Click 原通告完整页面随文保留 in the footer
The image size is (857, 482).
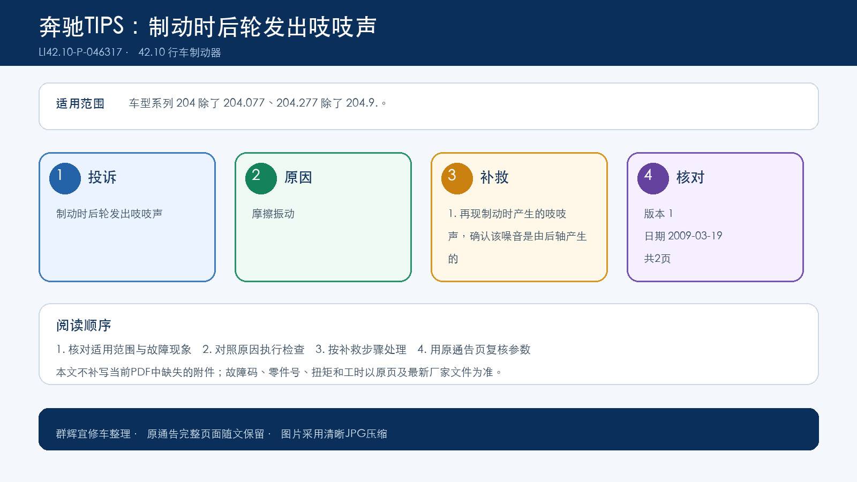point(206,434)
